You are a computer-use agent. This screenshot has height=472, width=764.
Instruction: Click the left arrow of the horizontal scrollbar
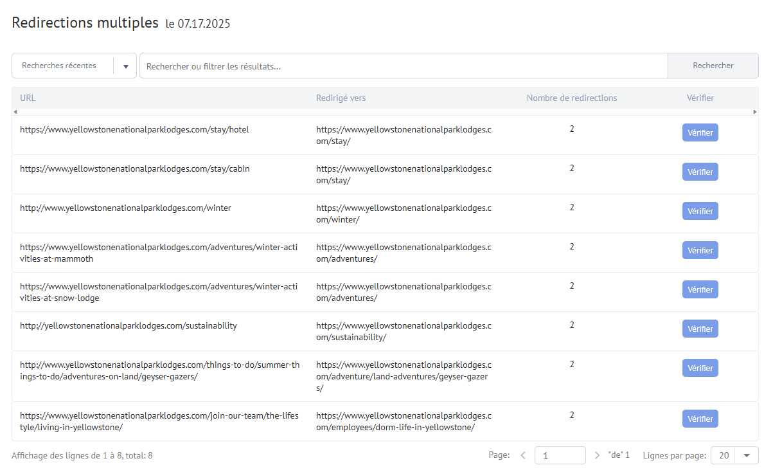pyautogui.click(x=15, y=112)
